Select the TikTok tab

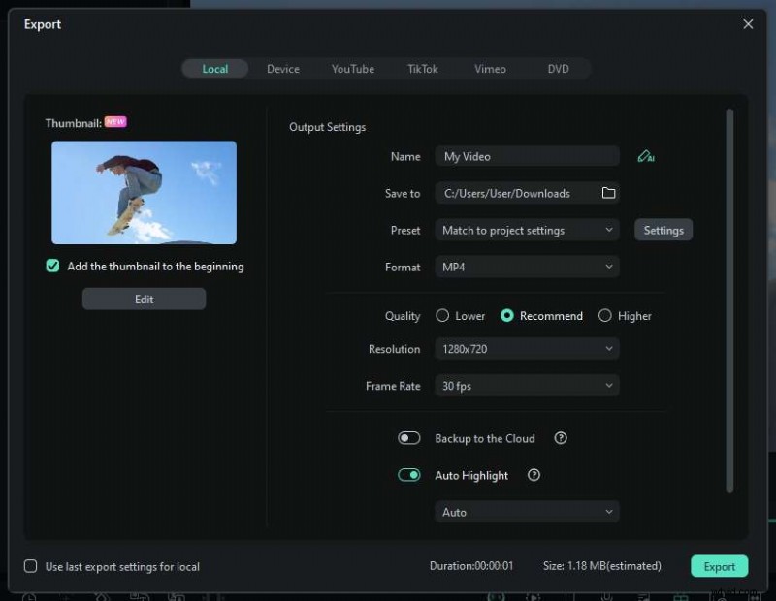(x=423, y=69)
